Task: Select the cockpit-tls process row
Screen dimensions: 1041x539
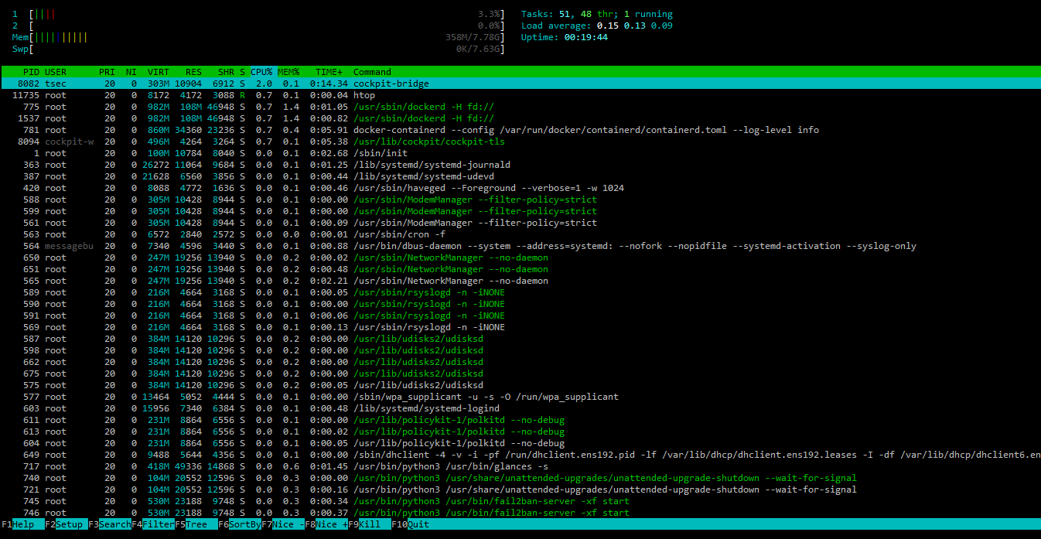Action: click(x=520, y=142)
